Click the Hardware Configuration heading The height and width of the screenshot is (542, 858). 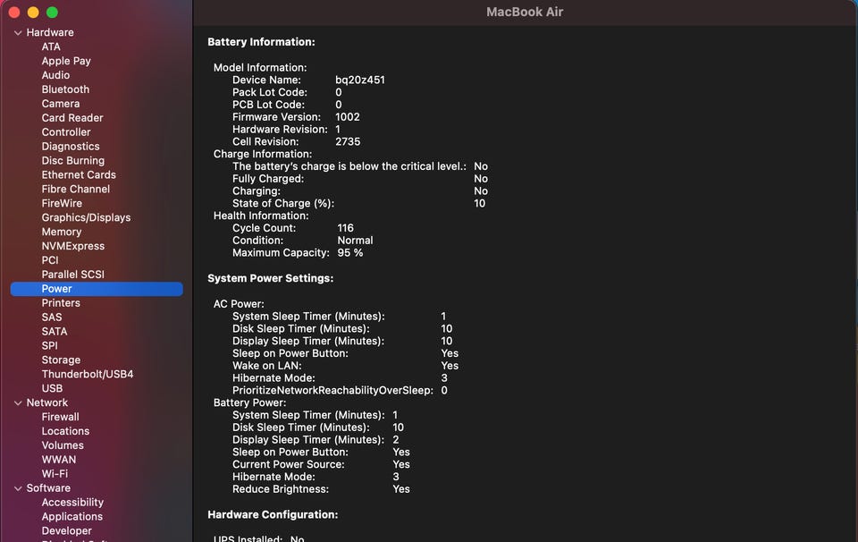pyautogui.click(x=273, y=515)
